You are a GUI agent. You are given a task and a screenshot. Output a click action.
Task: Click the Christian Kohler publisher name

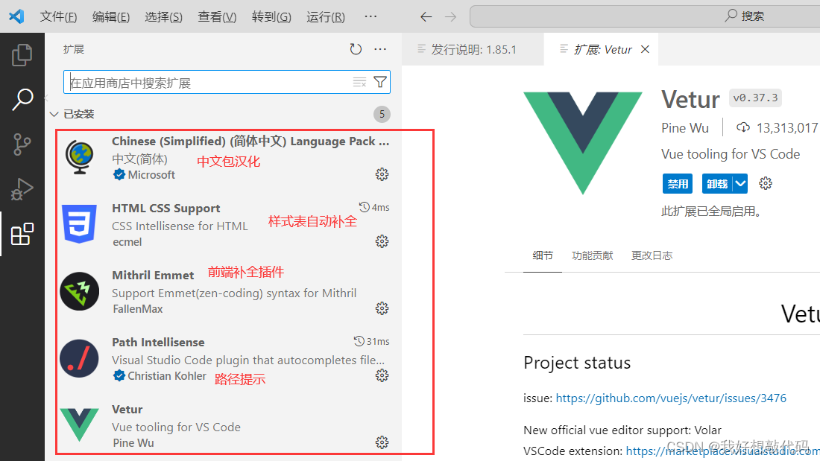point(167,376)
